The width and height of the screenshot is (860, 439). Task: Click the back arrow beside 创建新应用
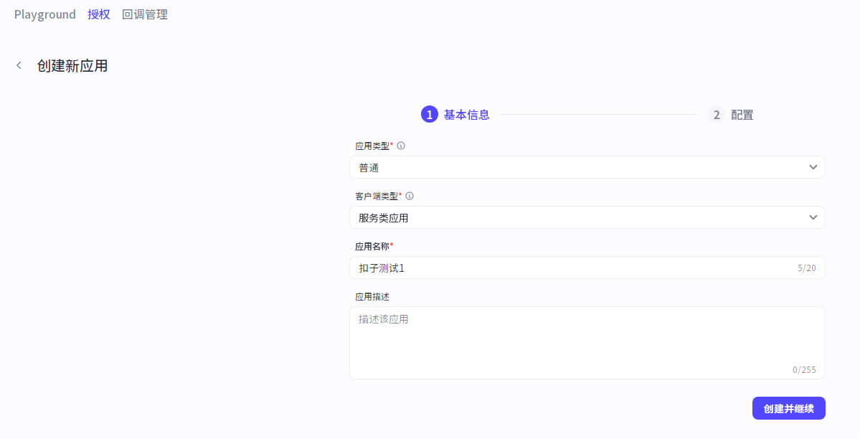pyautogui.click(x=19, y=66)
